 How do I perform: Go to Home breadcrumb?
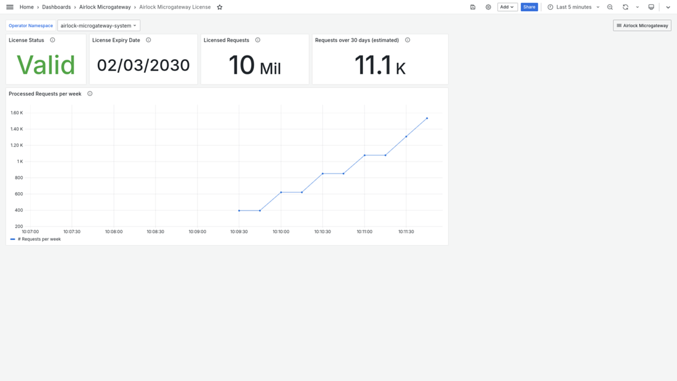click(x=26, y=7)
